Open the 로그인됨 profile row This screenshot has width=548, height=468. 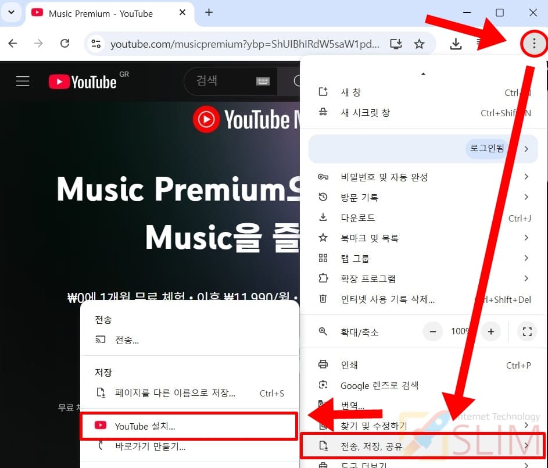[x=423, y=149]
